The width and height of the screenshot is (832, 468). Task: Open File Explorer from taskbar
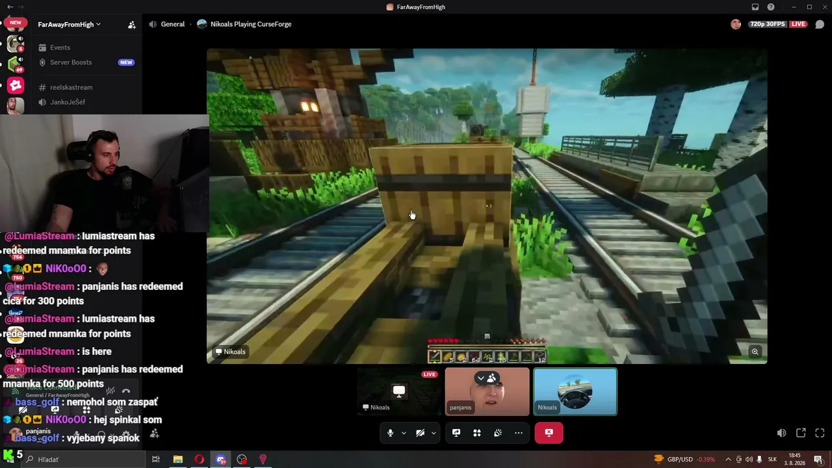(177, 460)
